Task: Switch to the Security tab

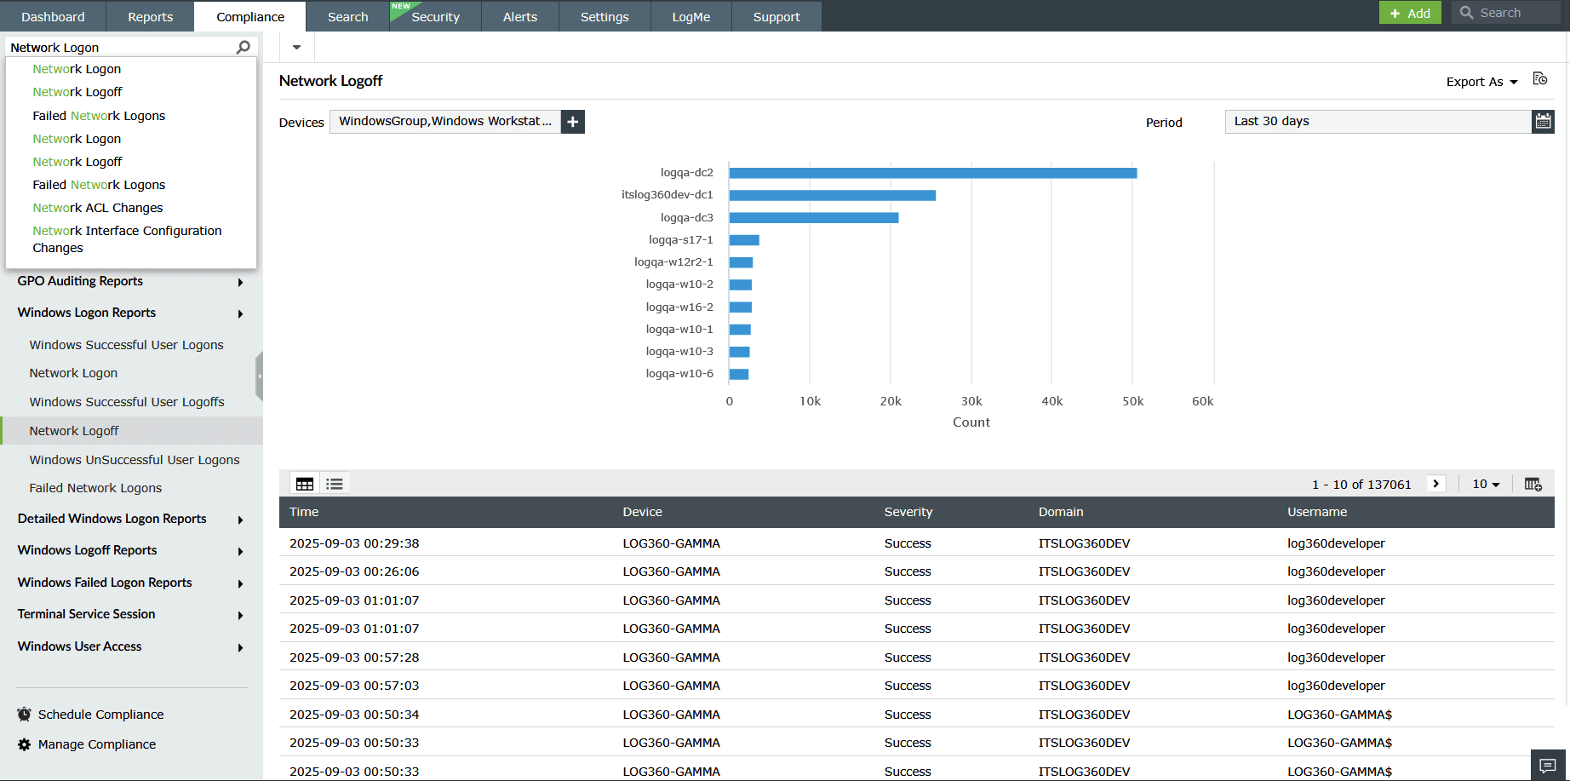Action: pos(435,16)
